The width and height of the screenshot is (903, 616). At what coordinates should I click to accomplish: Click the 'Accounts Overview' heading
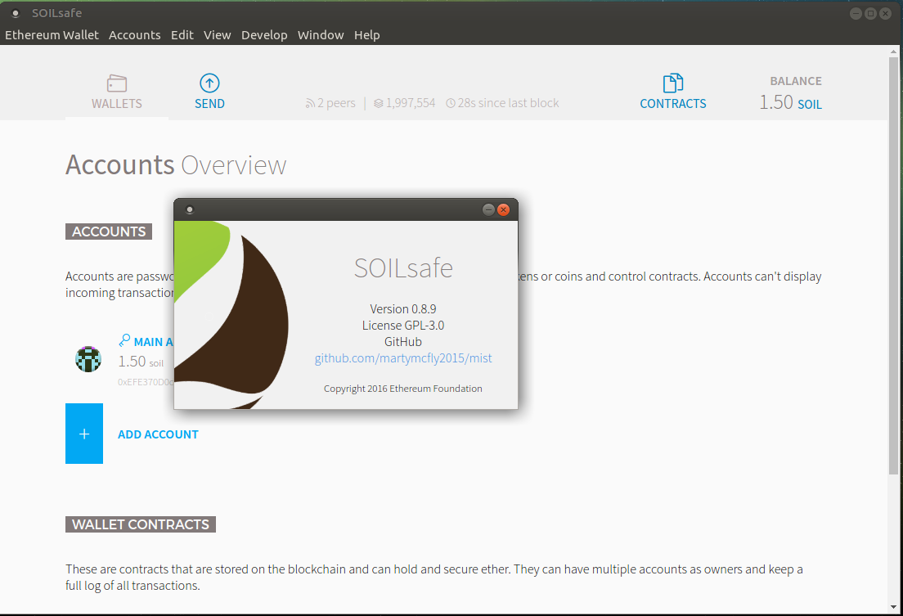pyautogui.click(x=176, y=165)
